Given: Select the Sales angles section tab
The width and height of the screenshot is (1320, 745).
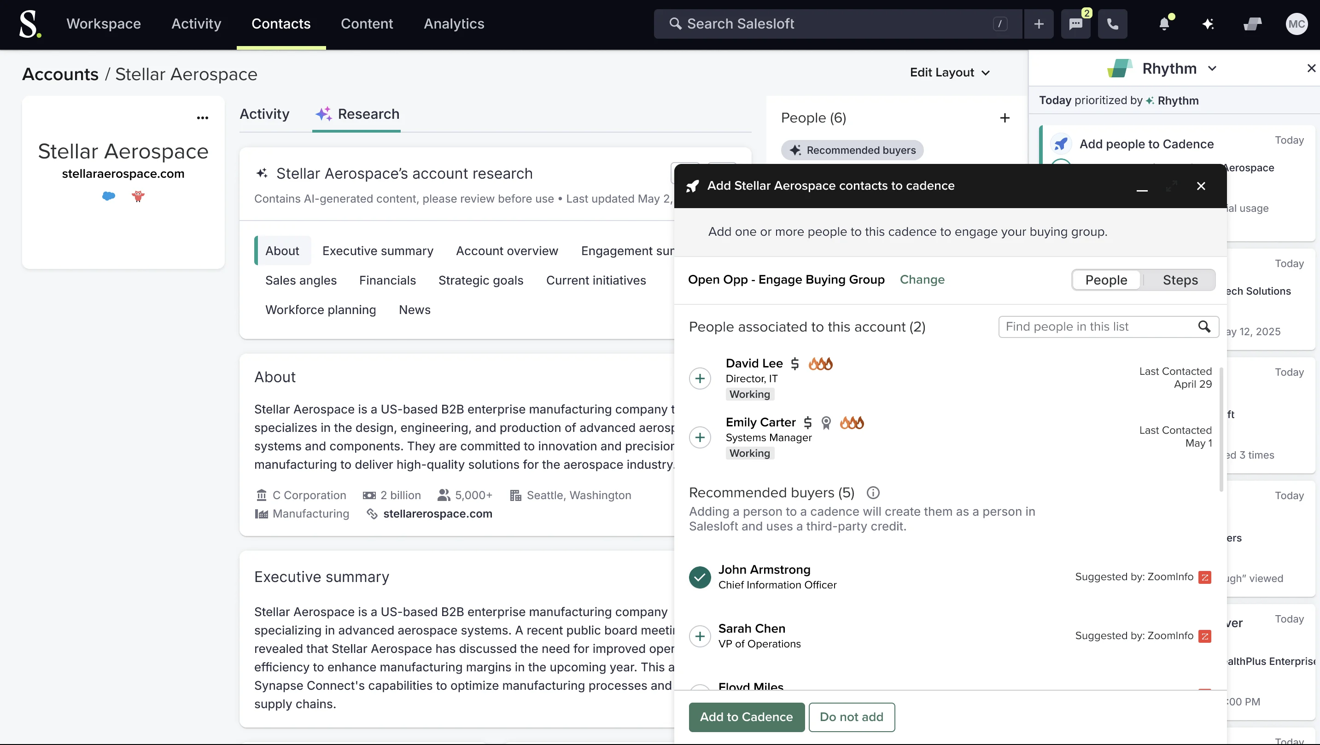Looking at the screenshot, I should tap(301, 280).
